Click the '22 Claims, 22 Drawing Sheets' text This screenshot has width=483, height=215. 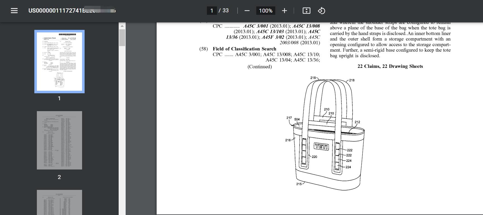[x=390, y=66]
